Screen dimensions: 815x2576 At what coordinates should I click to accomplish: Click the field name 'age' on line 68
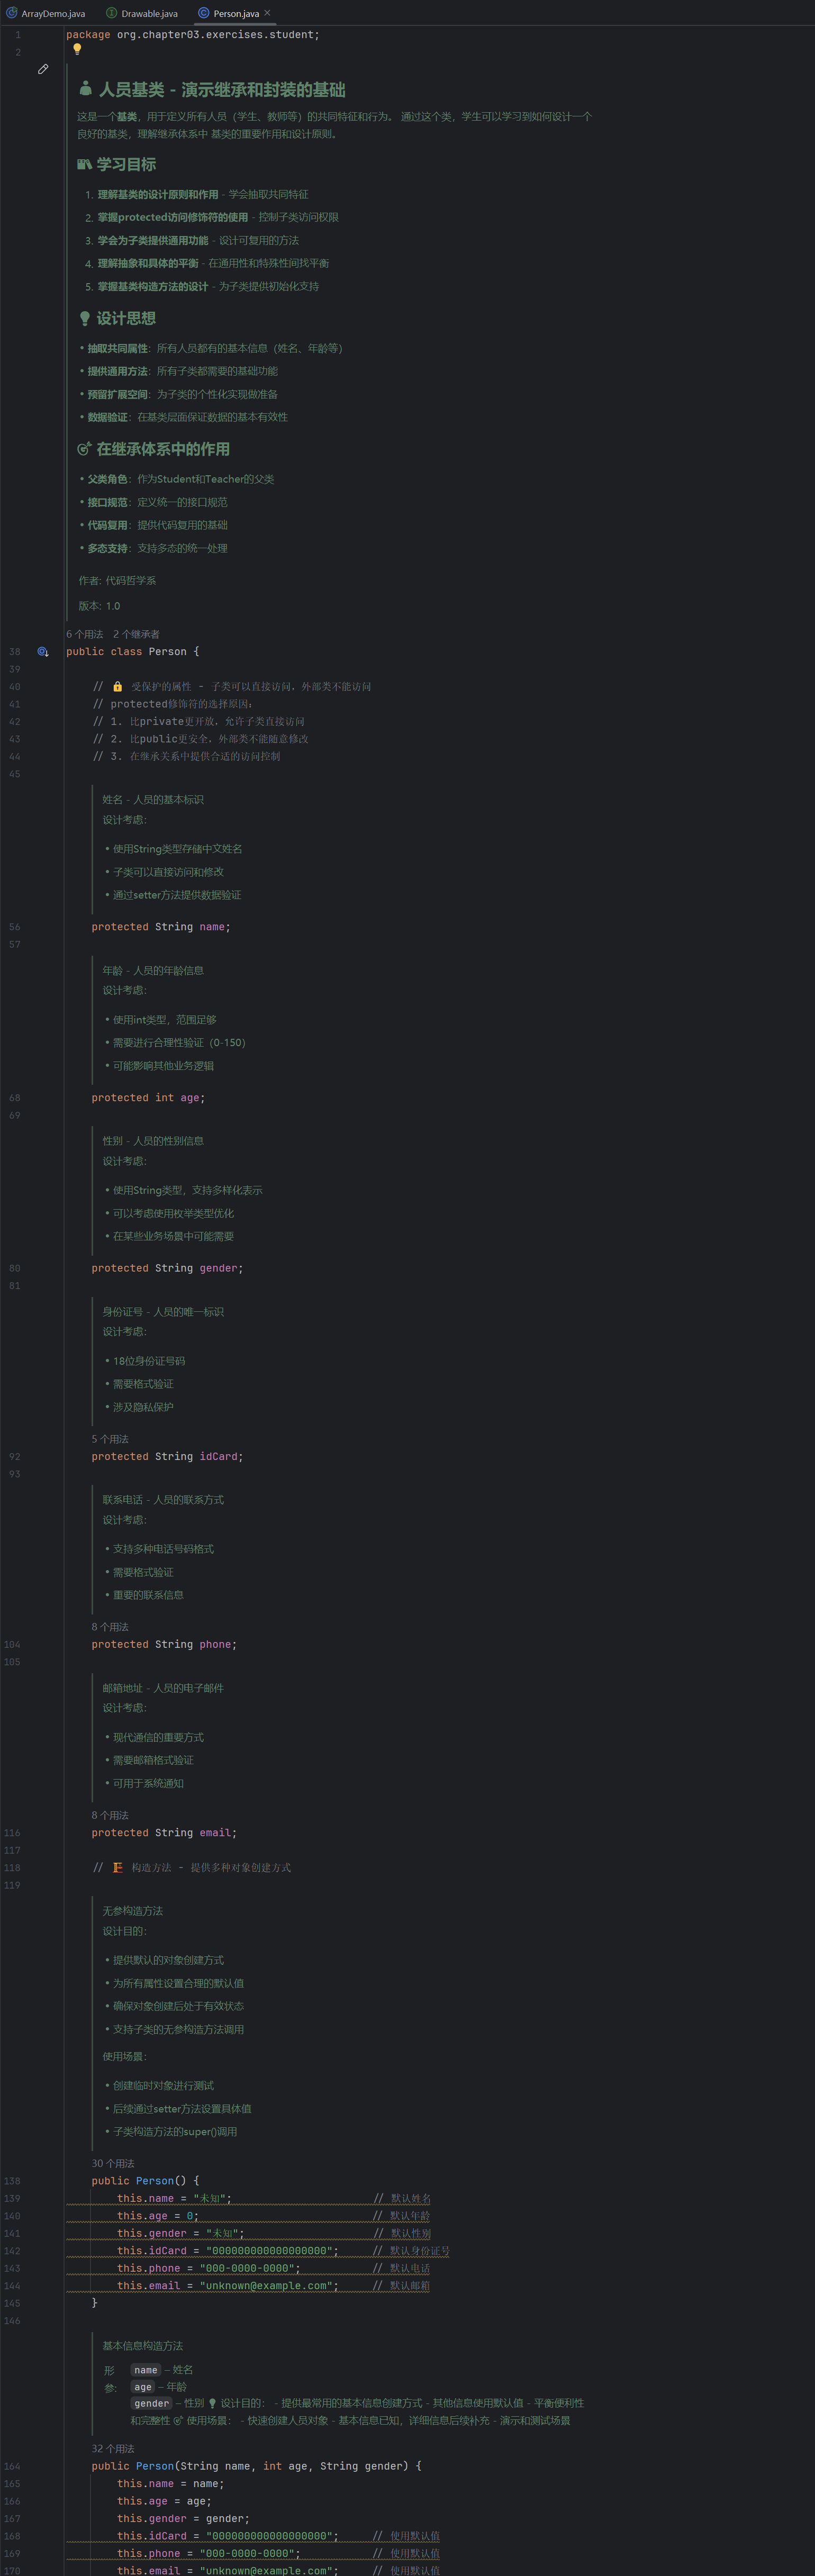click(189, 1098)
